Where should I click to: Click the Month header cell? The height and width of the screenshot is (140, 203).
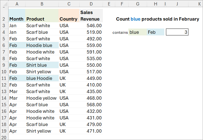pyautogui.click(x=17, y=16)
